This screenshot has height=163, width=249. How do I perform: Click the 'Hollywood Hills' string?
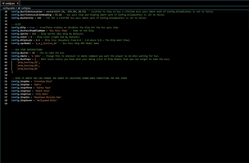(x=47, y=101)
